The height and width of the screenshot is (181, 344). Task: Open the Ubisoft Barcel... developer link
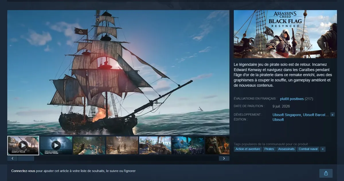coord(316,115)
